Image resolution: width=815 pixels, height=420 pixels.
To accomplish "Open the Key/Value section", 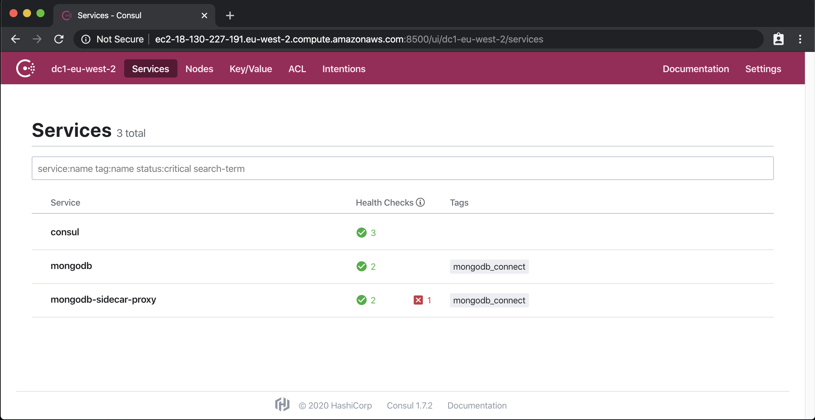I will pos(251,69).
